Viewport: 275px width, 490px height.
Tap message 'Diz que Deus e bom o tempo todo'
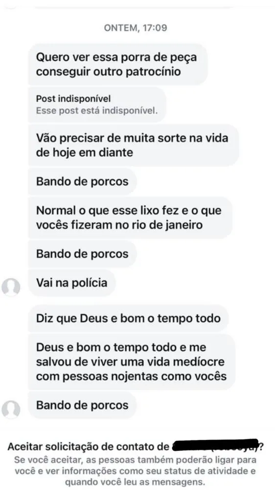point(129,318)
